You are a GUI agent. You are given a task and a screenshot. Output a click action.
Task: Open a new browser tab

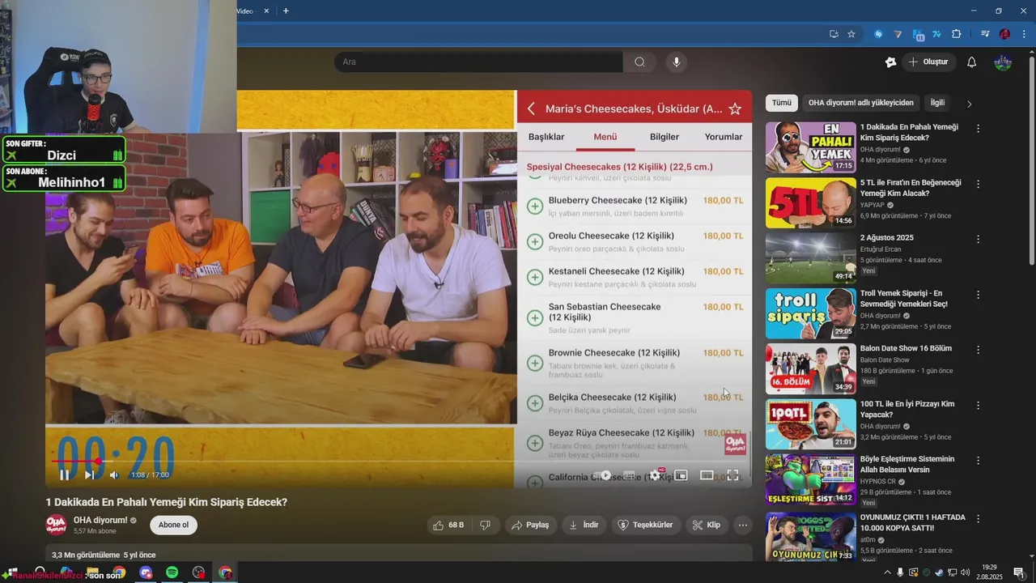(x=286, y=11)
